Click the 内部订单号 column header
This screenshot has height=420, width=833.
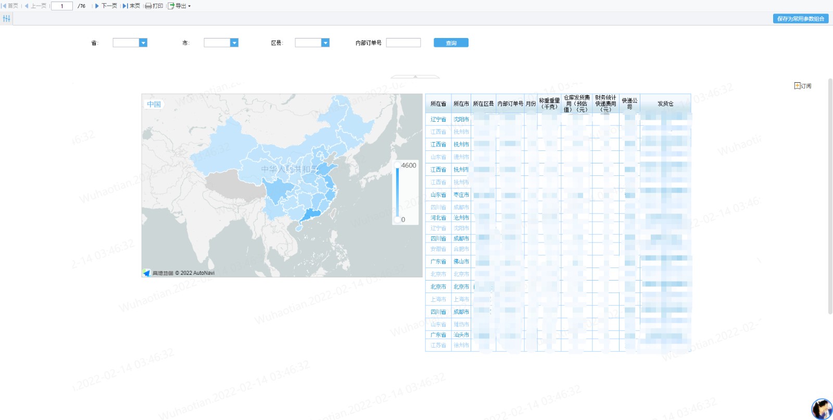coord(510,104)
